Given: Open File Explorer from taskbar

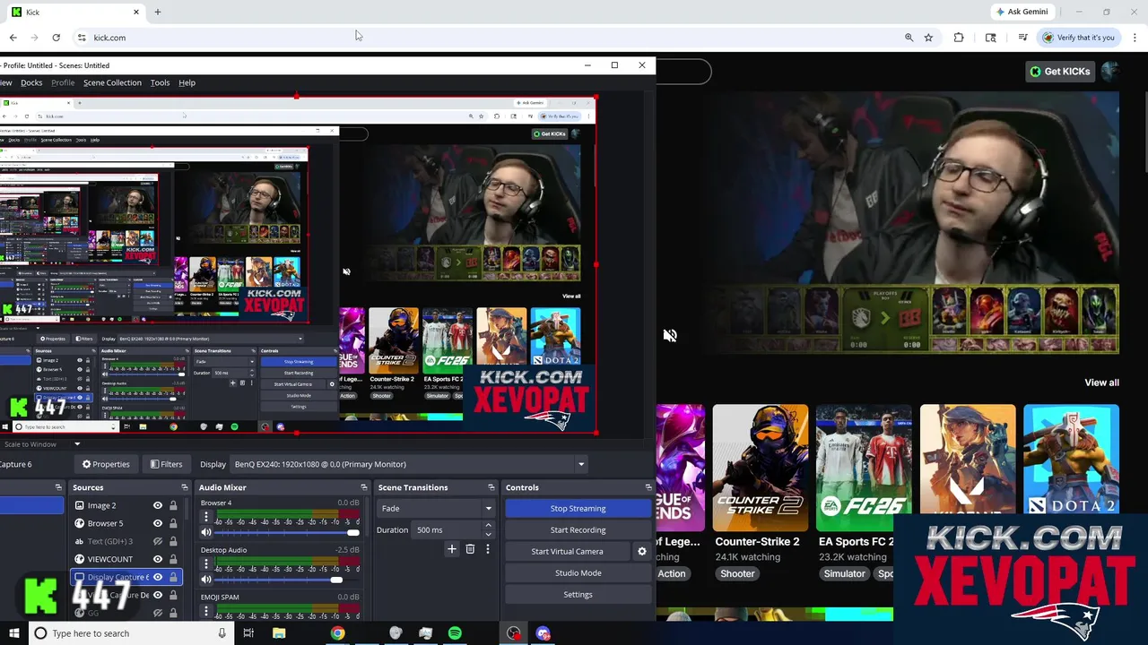Looking at the screenshot, I should 279,633.
